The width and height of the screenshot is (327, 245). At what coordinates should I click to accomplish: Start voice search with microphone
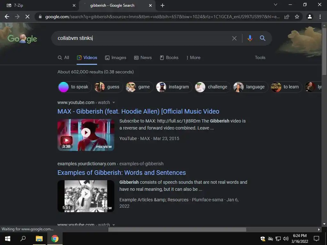pos(250,38)
